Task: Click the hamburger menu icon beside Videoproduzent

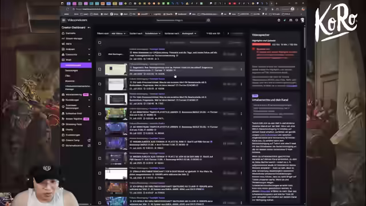Action: (63, 21)
